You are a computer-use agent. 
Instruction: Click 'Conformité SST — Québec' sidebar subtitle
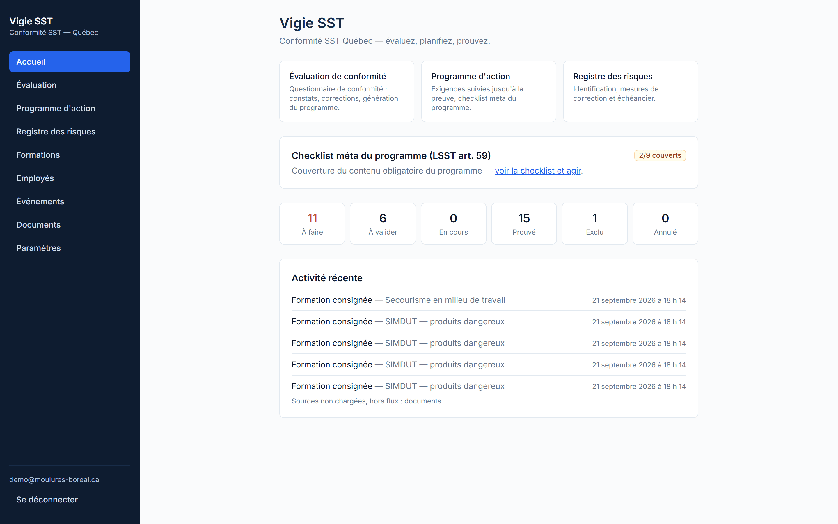54,32
